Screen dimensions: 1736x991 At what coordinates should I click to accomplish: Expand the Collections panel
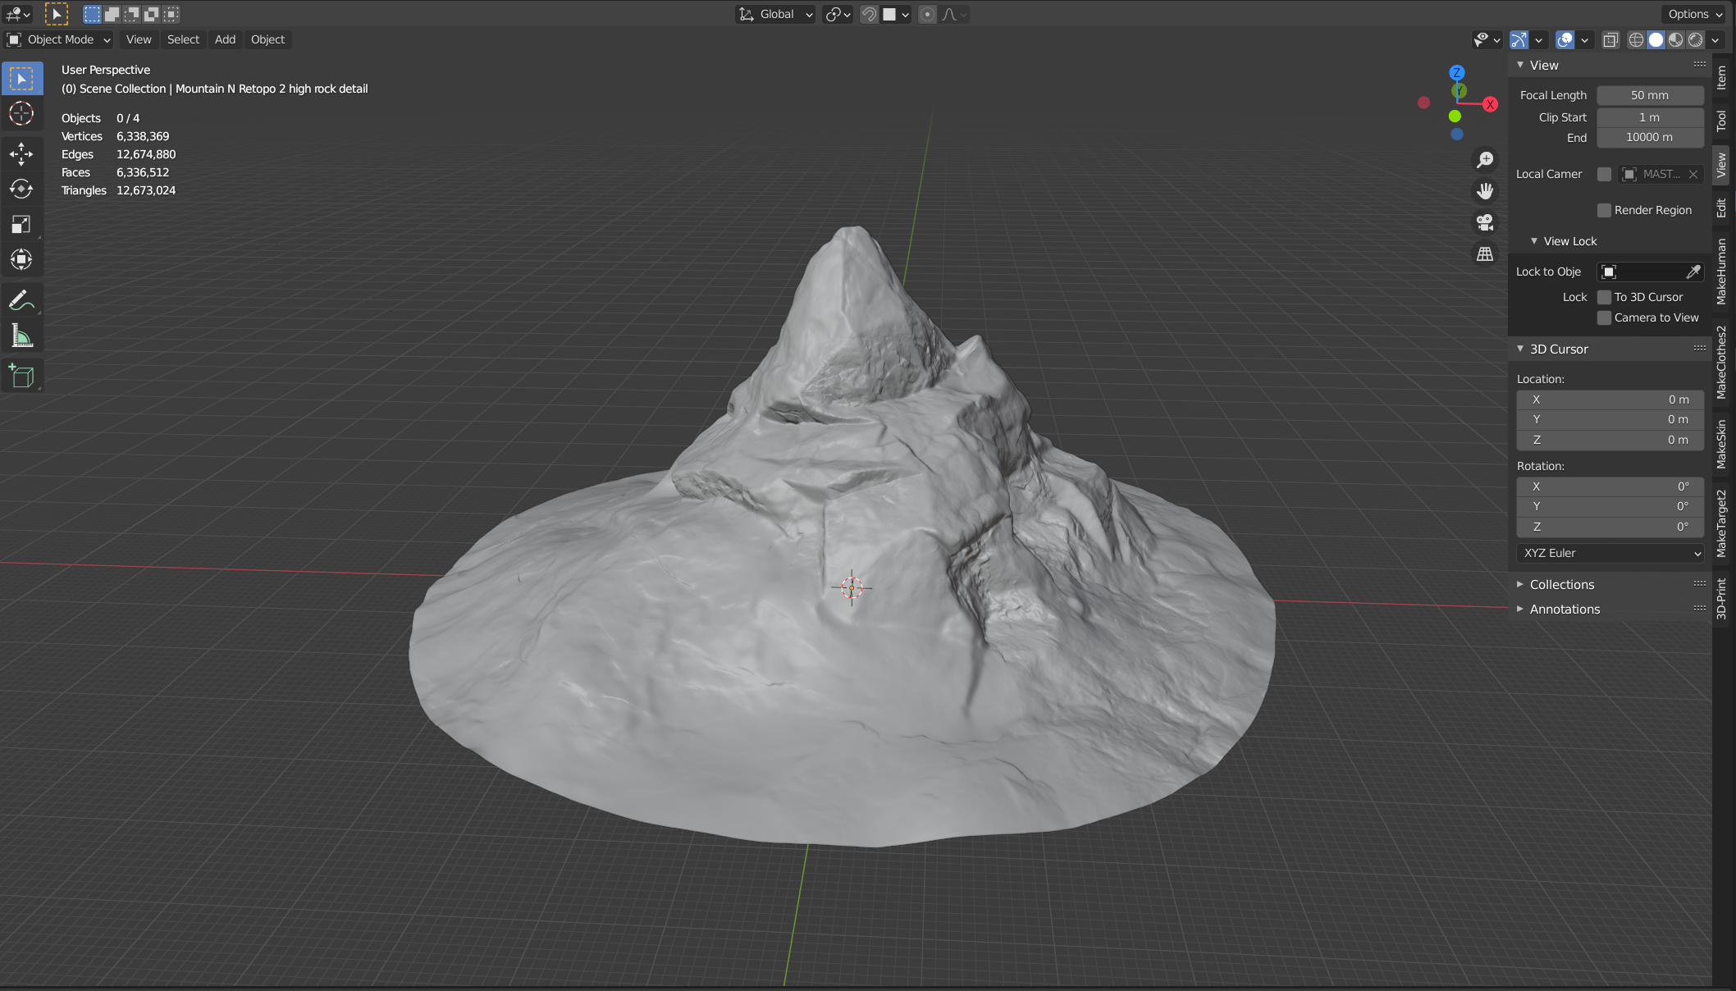pyautogui.click(x=1561, y=584)
